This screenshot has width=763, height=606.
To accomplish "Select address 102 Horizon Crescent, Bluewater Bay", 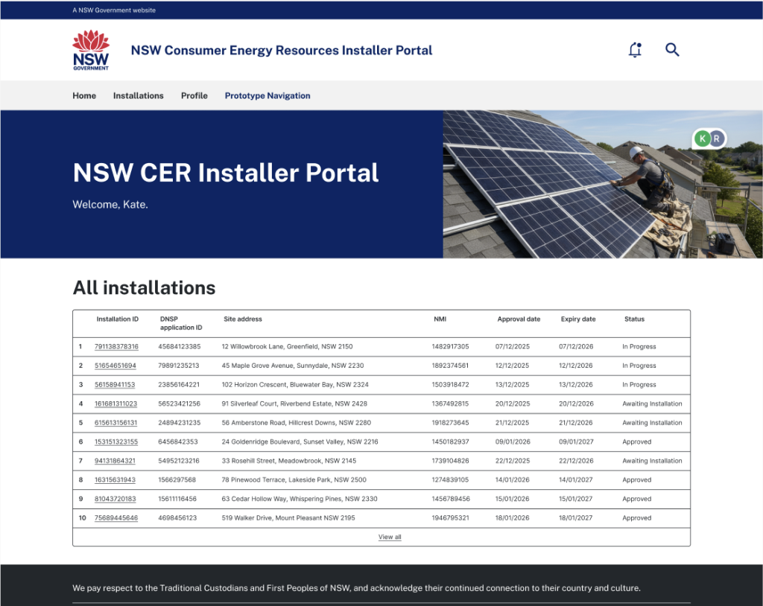I will (x=295, y=385).
